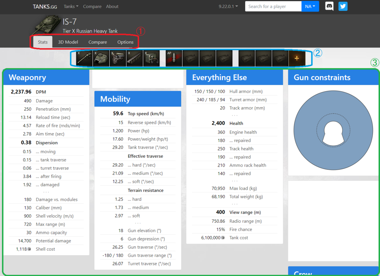Choose the AP shell ammo icon

click(x=174, y=58)
